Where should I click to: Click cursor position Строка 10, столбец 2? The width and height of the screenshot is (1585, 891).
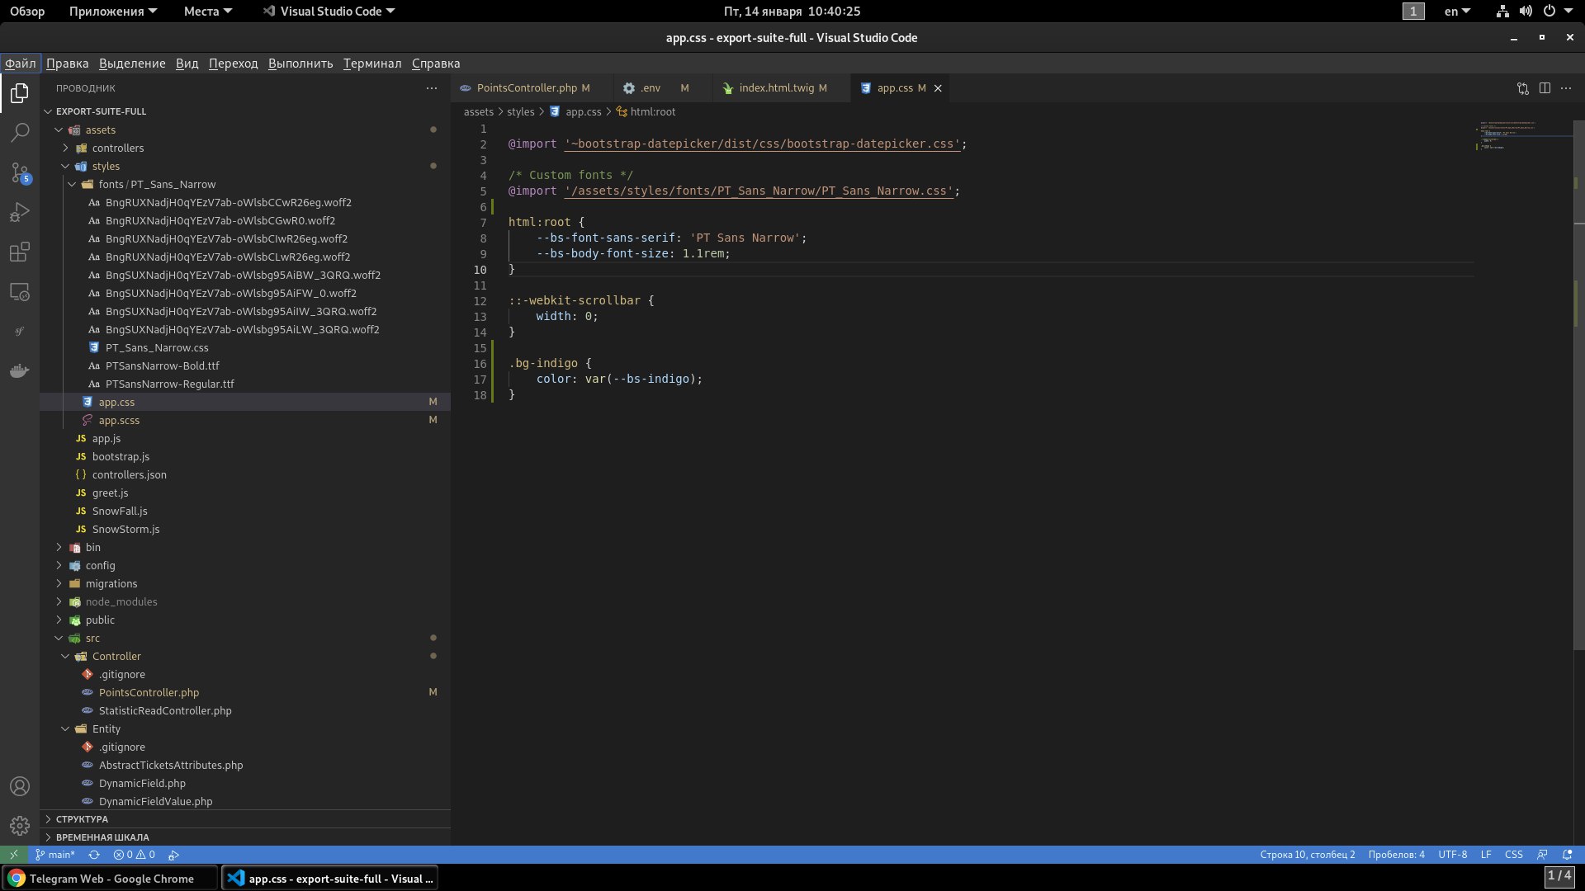click(x=1307, y=855)
